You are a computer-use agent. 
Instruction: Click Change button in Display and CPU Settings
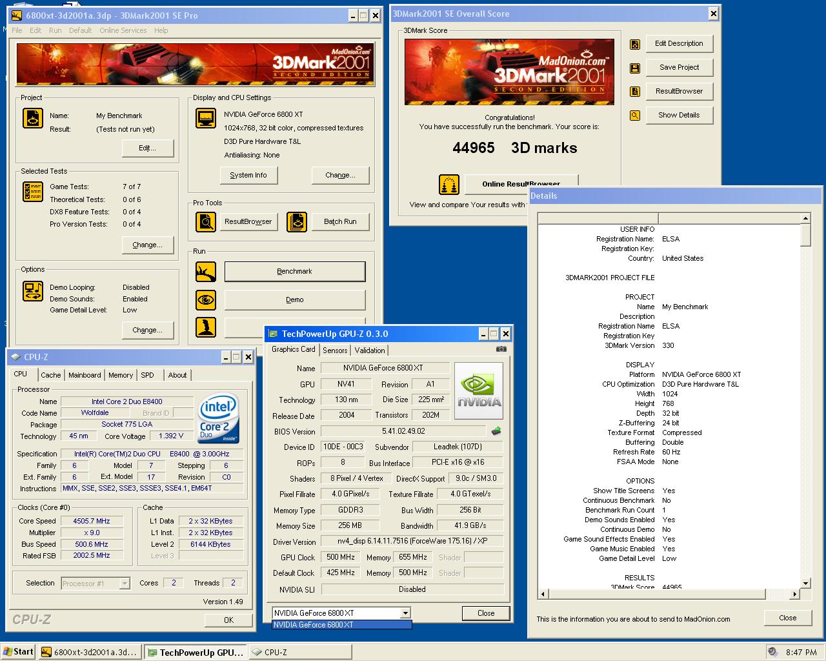341,176
